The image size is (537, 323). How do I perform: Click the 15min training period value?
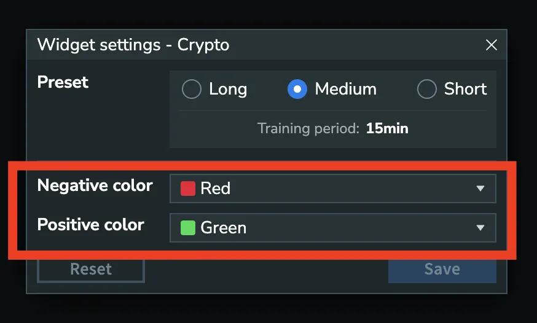point(387,129)
